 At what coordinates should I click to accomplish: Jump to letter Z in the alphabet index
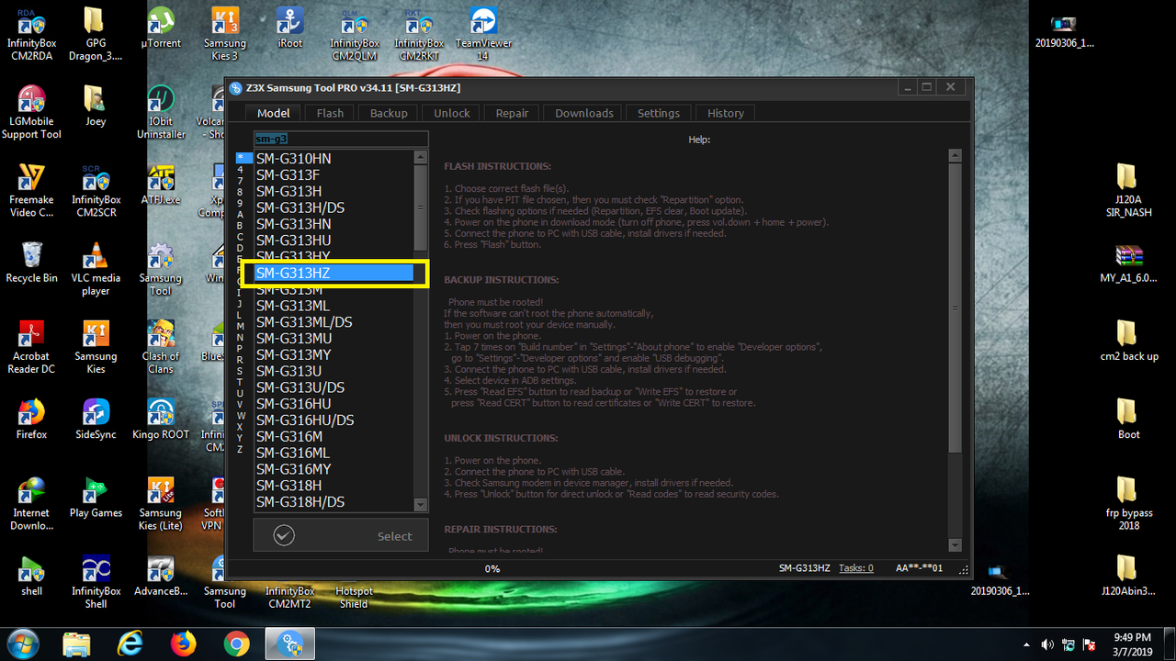tap(240, 449)
